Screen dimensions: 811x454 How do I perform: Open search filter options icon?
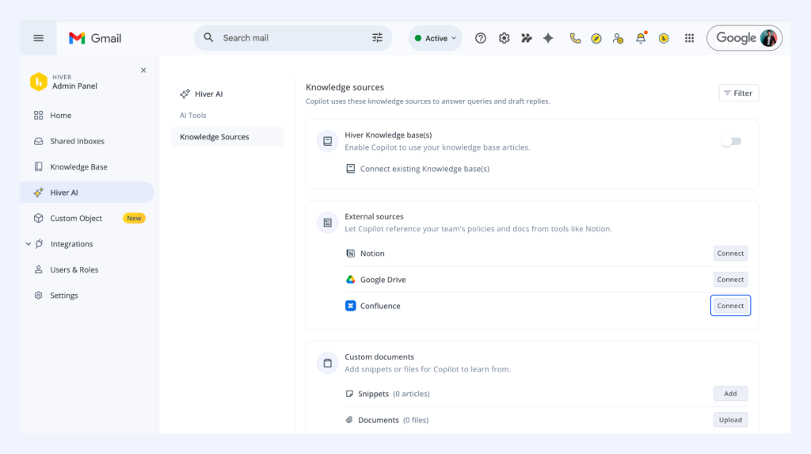[377, 37]
